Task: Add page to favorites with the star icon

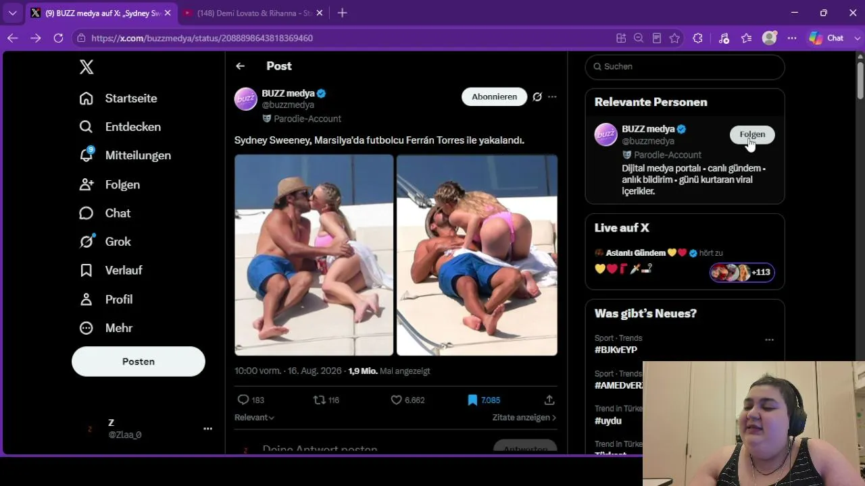Action: [x=674, y=38]
